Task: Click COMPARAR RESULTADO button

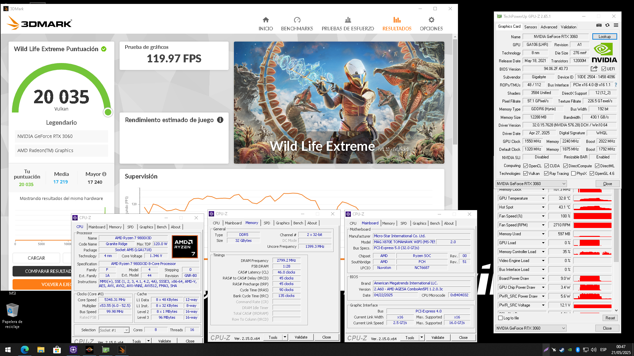Action: pos(42,271)
